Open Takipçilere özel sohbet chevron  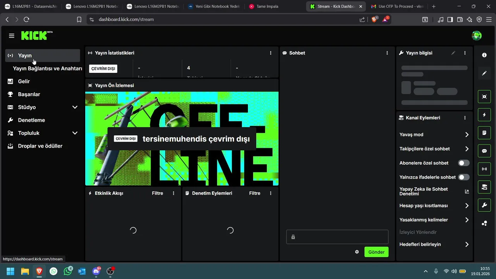coord(467,149)
